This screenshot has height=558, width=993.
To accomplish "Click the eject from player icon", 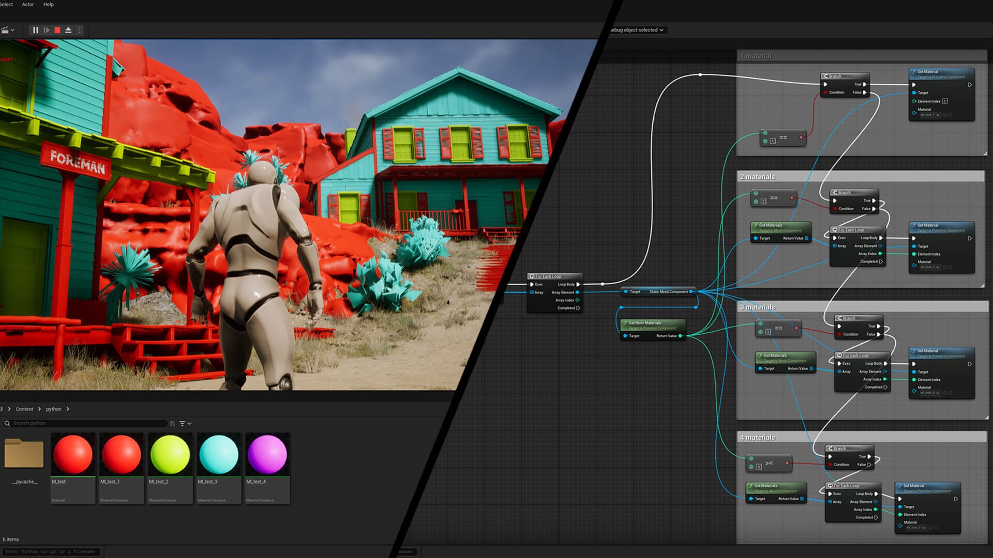I will 68,30.
